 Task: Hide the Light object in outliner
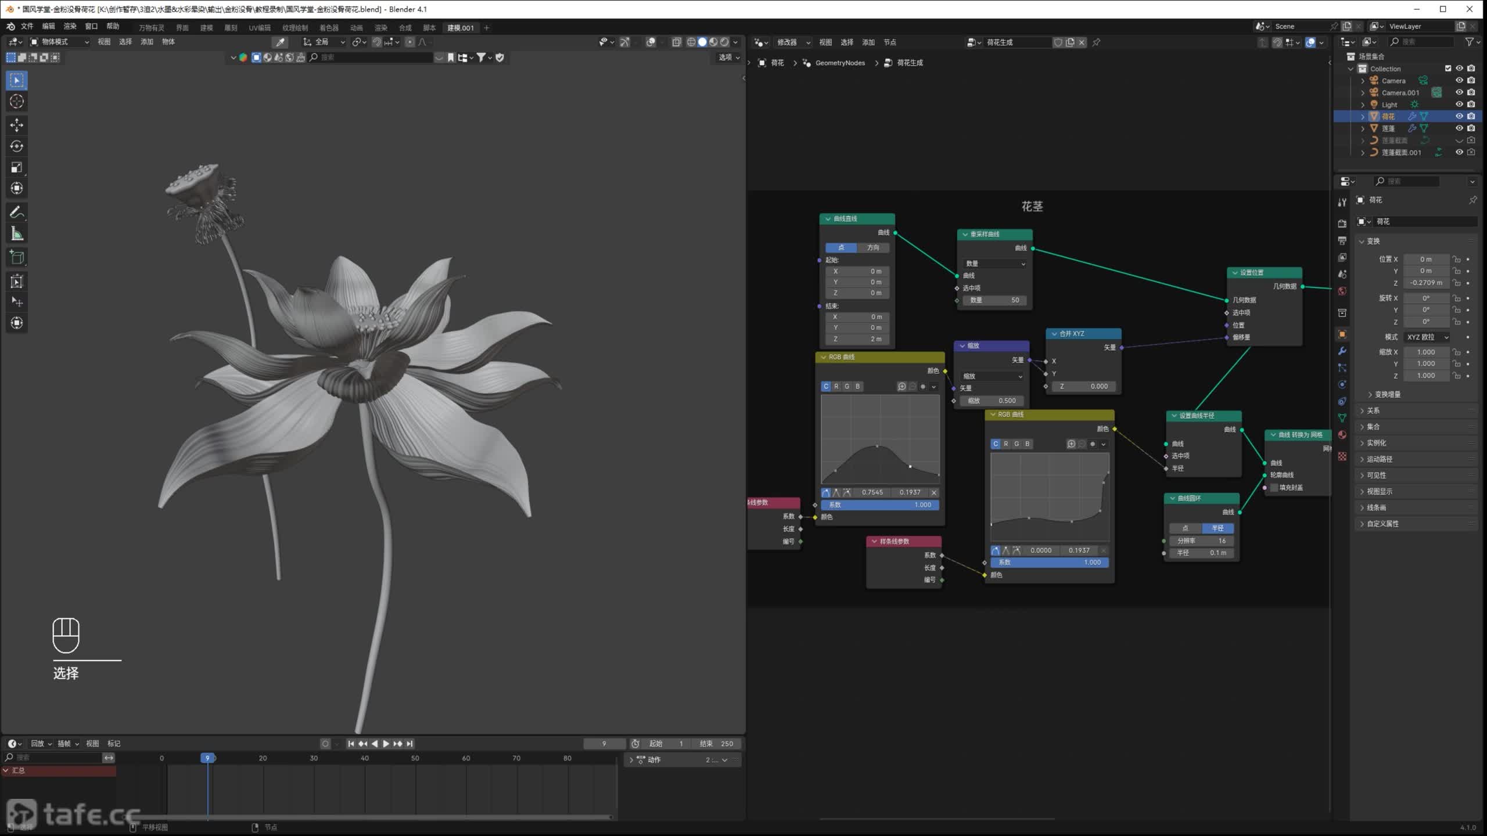click(1459, 105)
